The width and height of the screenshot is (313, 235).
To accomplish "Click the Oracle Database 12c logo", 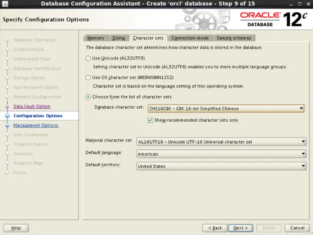I will (274, 19).
